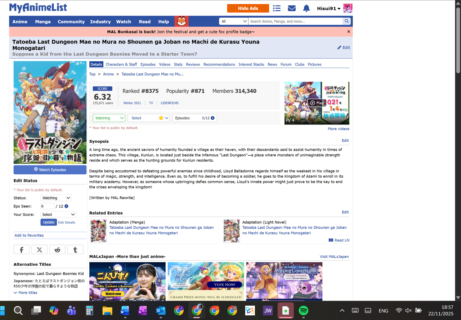Screen dimensions: 461x320
Task: Dismiss the MAL Bunkasai banner
Action: point(349,32)
